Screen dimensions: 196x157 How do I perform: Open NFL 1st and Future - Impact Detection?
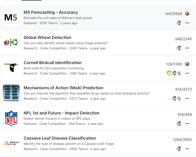[x=61, y=113]
